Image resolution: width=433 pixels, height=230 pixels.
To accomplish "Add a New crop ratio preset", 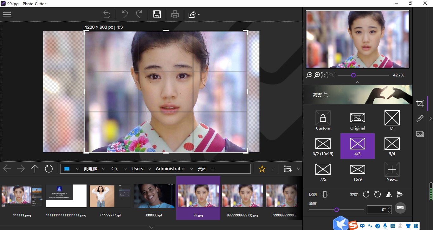I will [392, 172].
